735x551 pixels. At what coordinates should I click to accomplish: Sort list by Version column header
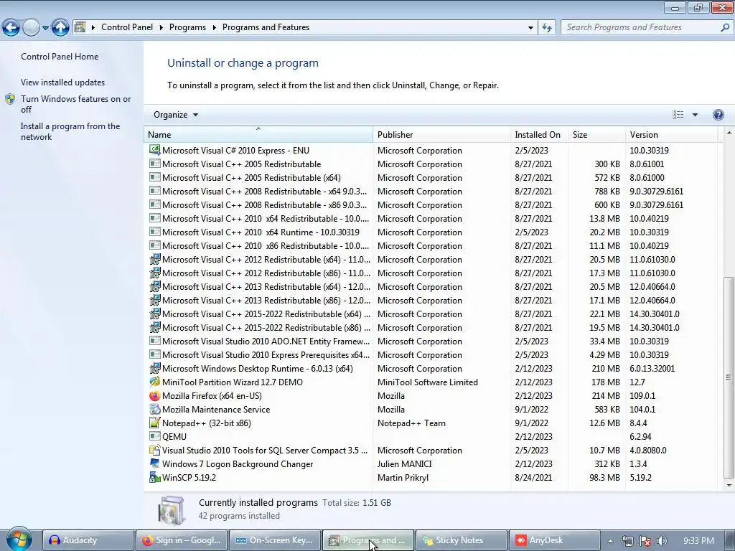(x=671, y=134)
